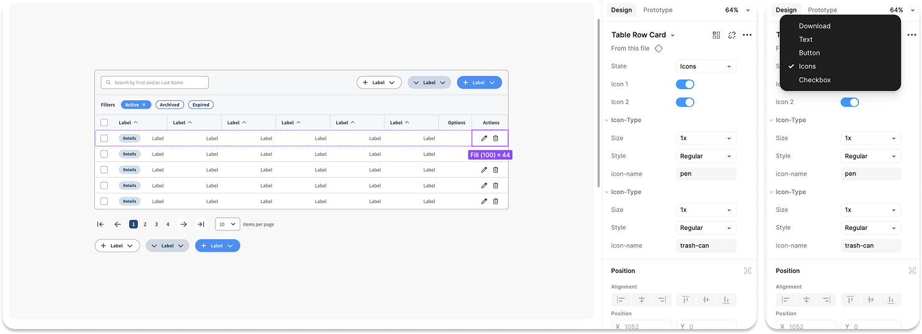Expand the Table Row Card component name chevron
The width and height of the screenshot is (922, 334).
tap(672, 36)
